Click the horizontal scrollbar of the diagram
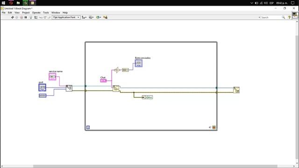The image size is (299, 168). point(155,166)
